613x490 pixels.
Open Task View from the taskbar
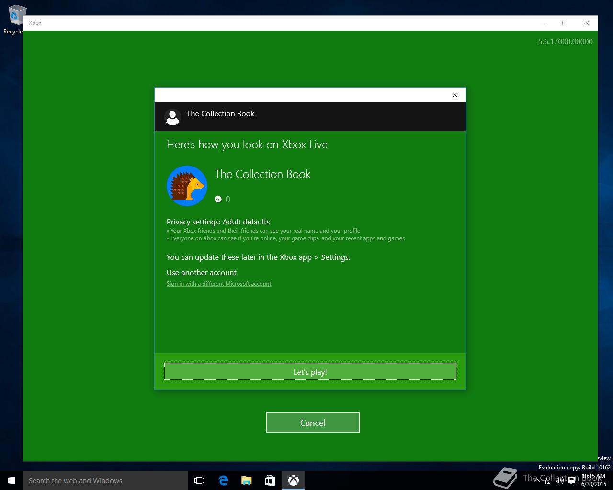click(199, 480)
